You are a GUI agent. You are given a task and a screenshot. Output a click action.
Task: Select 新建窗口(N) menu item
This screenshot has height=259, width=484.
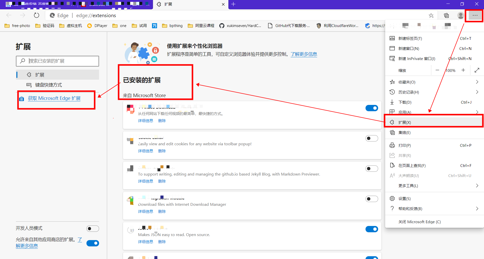click(434, 49)
